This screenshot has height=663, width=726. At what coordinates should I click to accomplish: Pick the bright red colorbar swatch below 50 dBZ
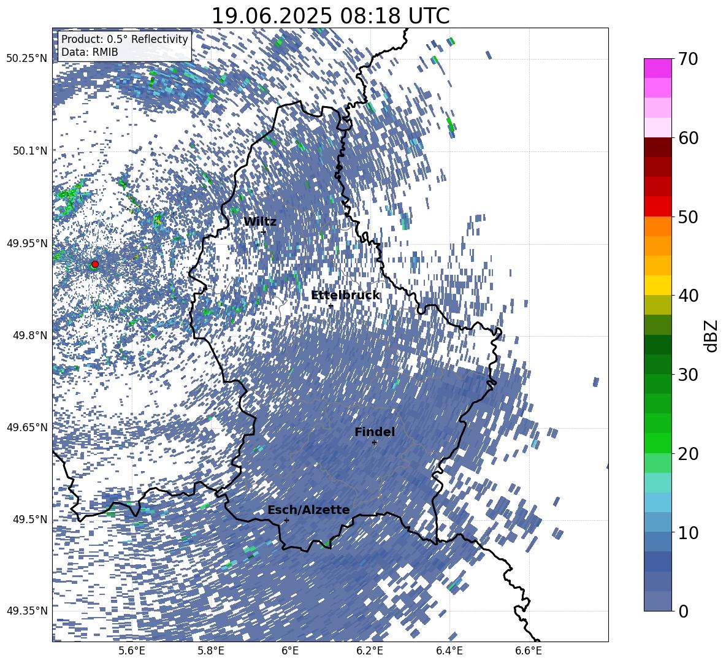pos(657,207)
